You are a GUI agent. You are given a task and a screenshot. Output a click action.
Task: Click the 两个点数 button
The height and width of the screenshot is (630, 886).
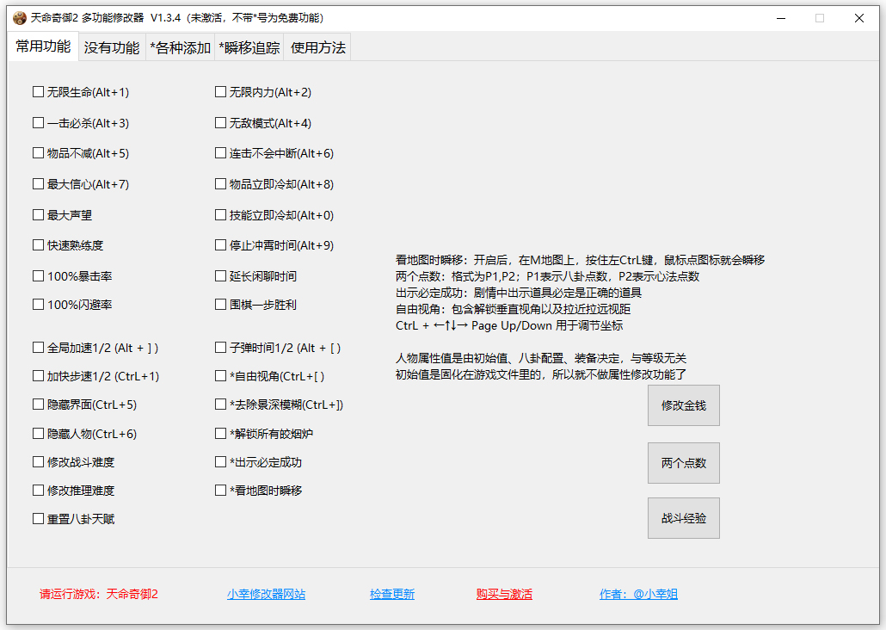tap(684, 463)
